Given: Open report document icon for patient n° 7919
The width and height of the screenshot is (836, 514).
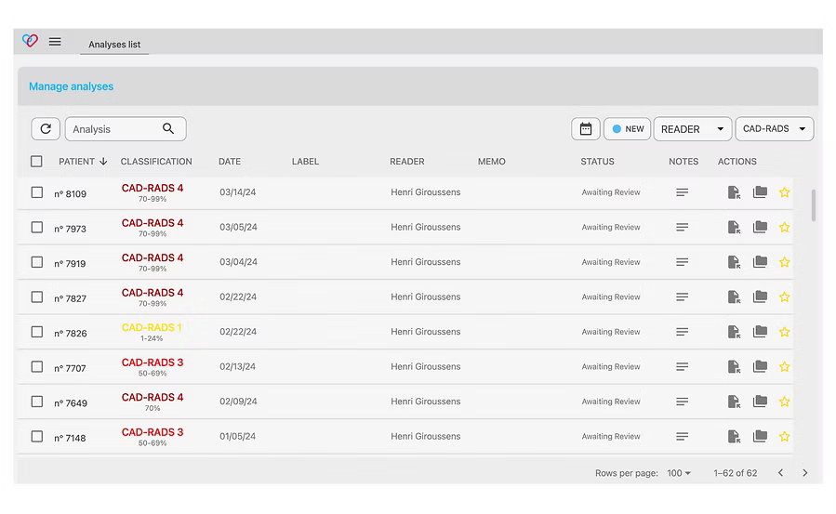Looking at the screenshot, I should [734, 262].
